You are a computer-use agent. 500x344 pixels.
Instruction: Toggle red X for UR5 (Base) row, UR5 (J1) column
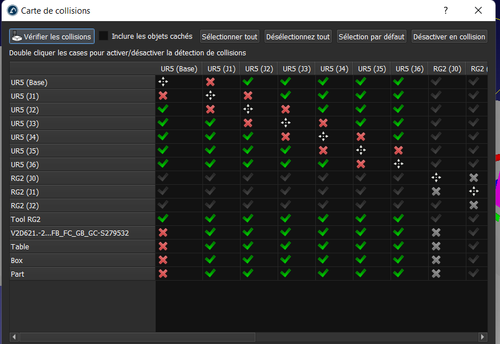click(x=211, y=82)
